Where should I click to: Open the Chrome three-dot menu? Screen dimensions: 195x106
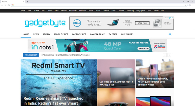point(193,5)
